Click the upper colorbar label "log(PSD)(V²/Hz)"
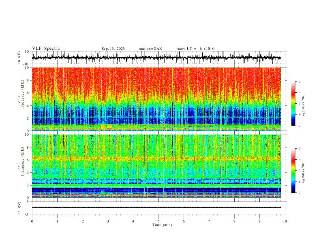321x248 pixels. click(x=304, y=106)
